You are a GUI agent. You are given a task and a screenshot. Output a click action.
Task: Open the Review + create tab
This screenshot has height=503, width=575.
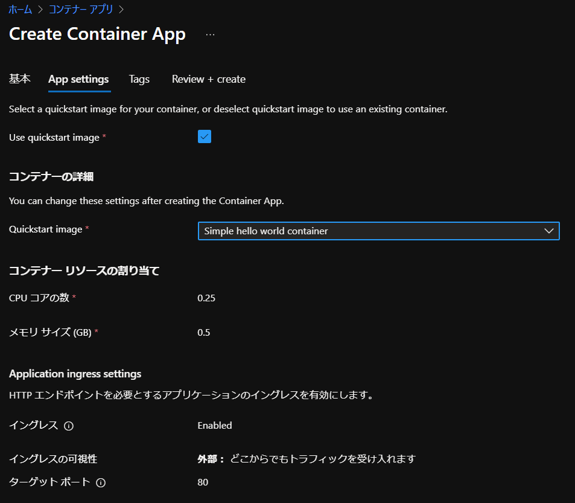tap(209, 79)
